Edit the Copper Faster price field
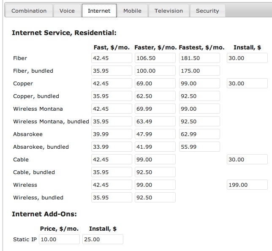The width and height of the screenshot is (272, 251). coord(155,84)
